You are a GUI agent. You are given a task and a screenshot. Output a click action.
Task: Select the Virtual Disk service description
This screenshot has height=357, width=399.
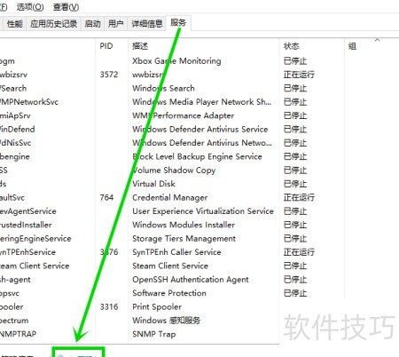[x=153, y=184]
